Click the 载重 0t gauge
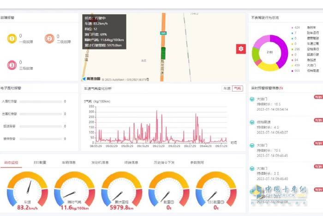Viewport: 323px width, 216px height. pos(169,190)
